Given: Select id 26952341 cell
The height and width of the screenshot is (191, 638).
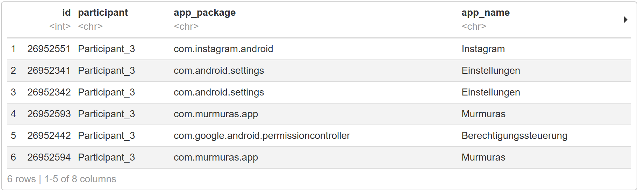Looking at the screenshot, I should click(49, 71).
